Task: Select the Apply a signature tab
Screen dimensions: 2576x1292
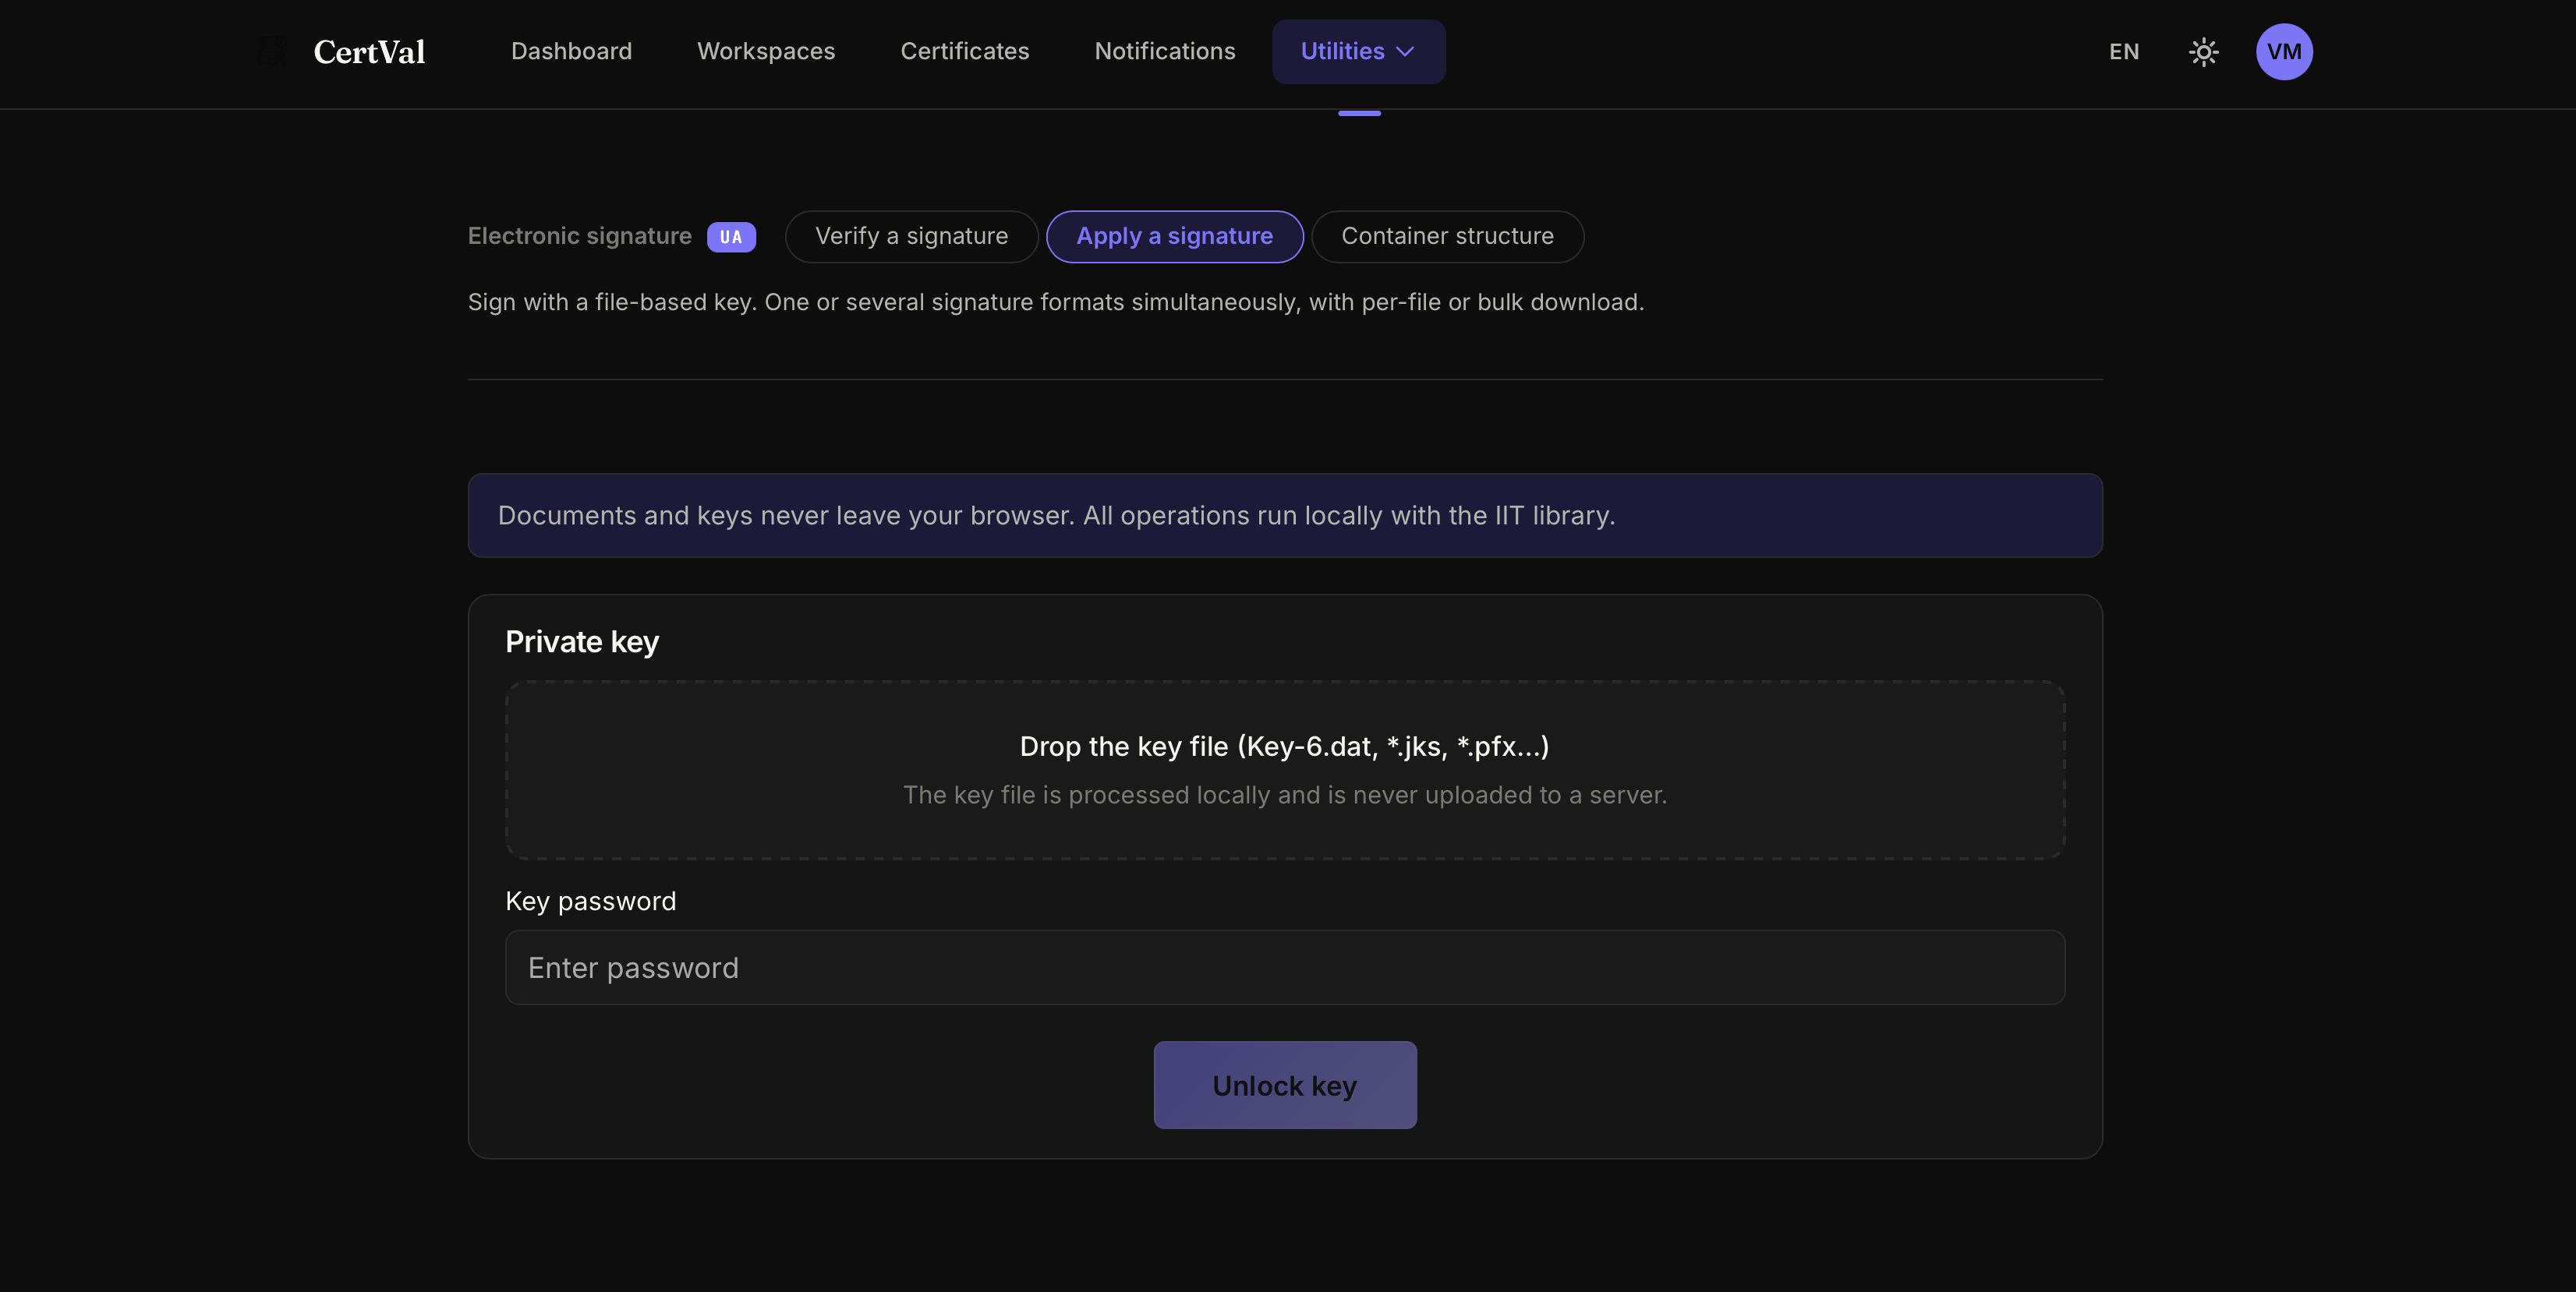Action: pos(1174,237)
